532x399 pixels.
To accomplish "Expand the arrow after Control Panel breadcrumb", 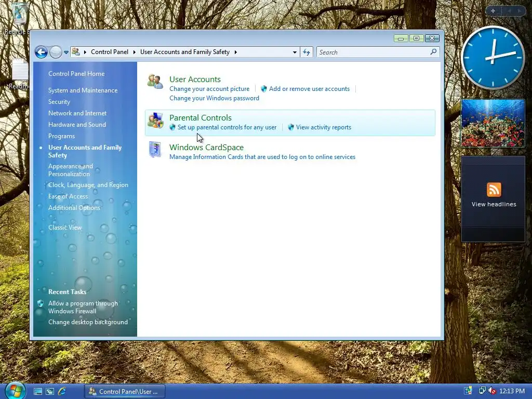I will [135, 52].
